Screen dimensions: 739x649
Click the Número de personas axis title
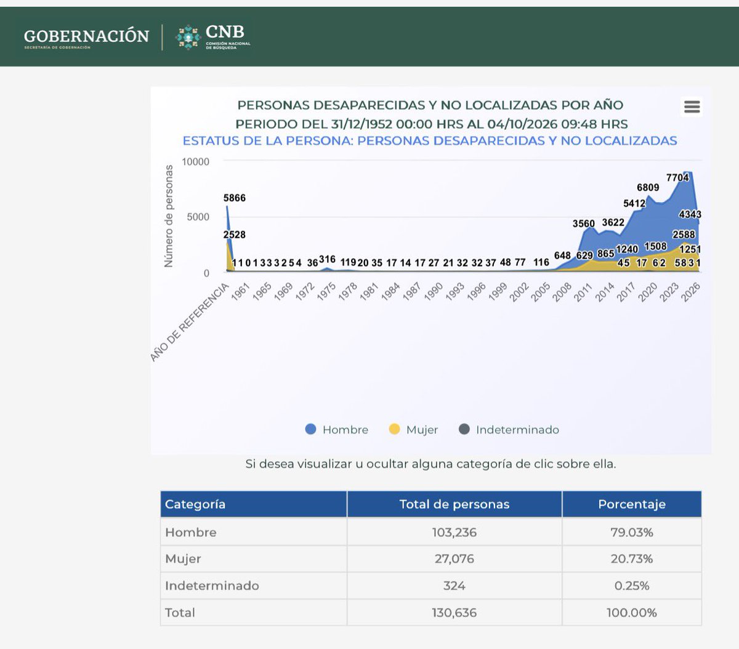pos(168,216)
